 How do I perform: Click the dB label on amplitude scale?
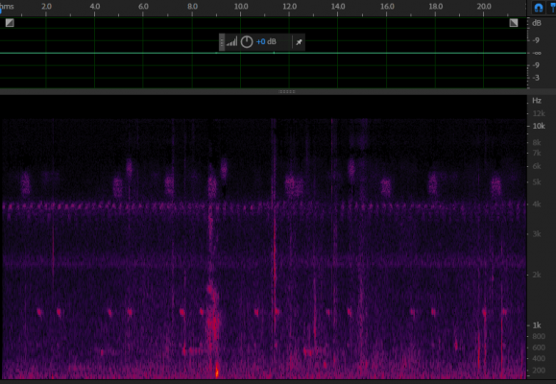(x=537, y=23)
